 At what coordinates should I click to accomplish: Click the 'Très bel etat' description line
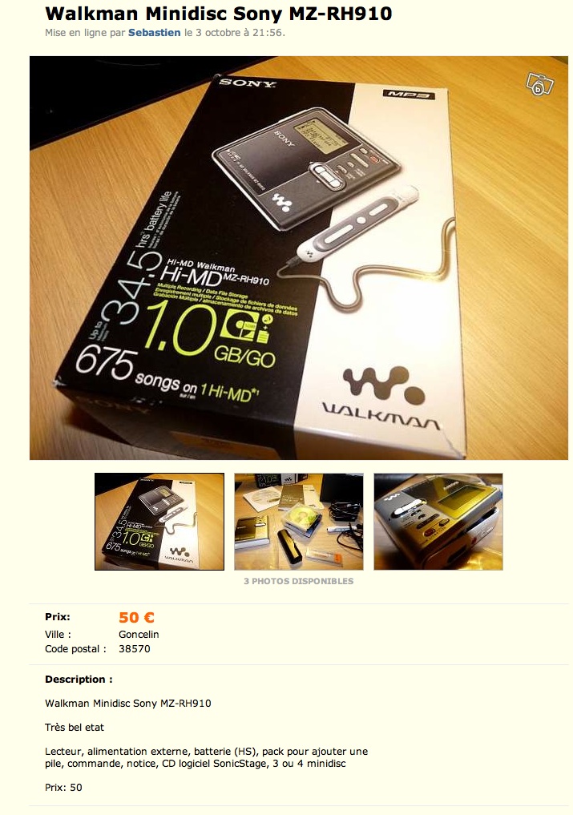[75, 727]
